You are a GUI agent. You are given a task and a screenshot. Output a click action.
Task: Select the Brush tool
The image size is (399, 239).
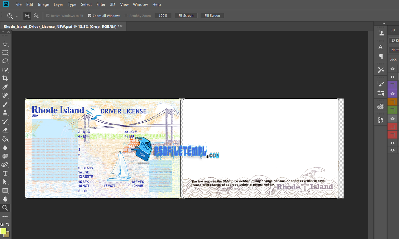pos(5,104)
